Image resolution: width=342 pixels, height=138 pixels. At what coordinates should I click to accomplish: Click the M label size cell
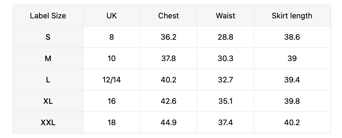point(48,58)
